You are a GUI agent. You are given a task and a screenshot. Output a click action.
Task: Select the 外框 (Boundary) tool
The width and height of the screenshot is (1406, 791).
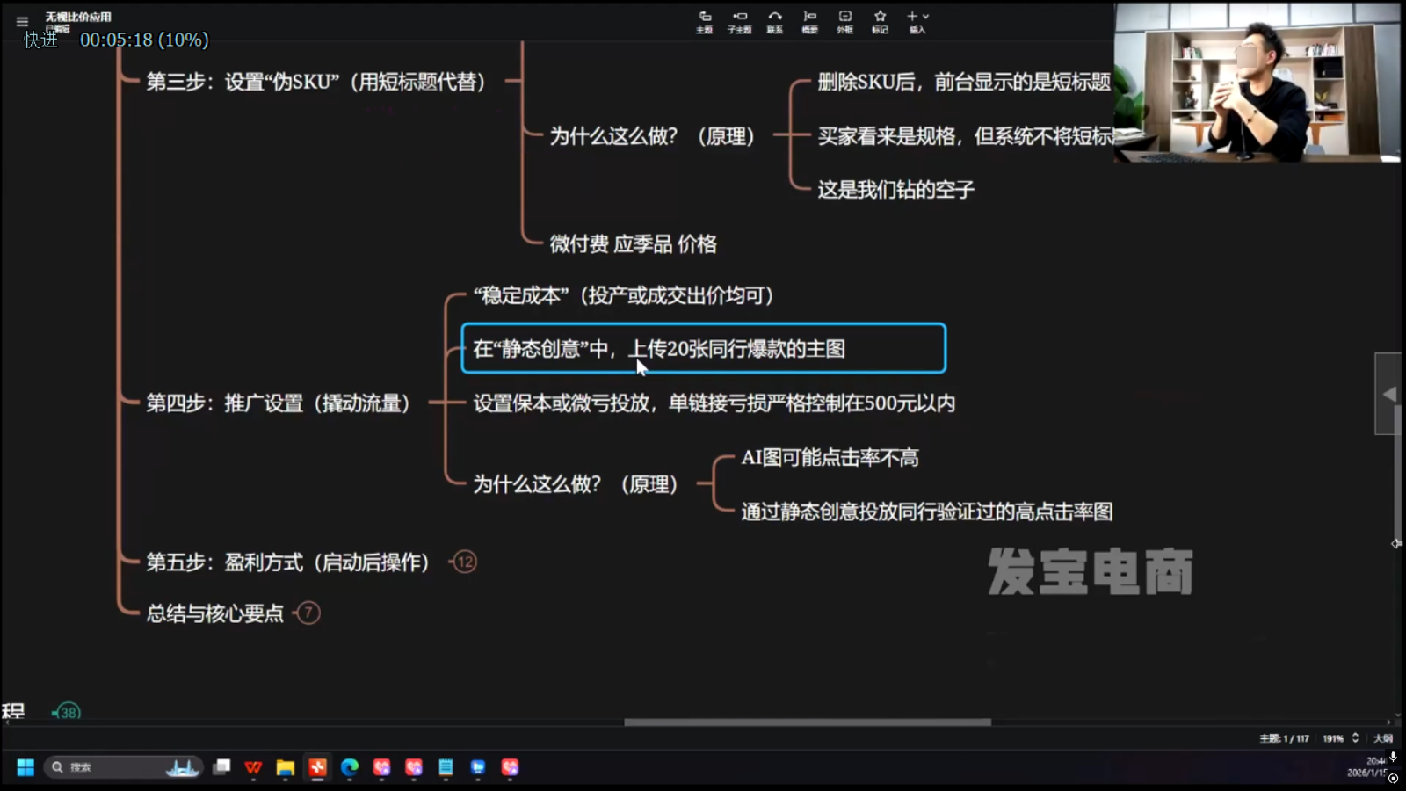point(844,21)
